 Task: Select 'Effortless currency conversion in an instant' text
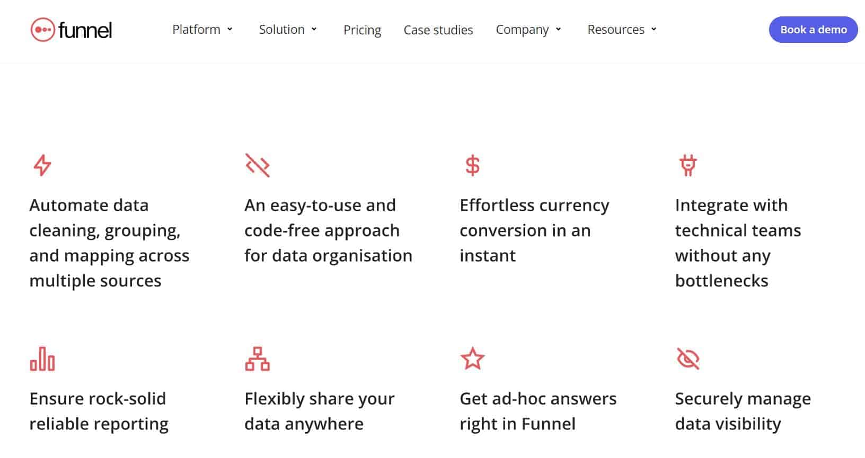(534, 230)
